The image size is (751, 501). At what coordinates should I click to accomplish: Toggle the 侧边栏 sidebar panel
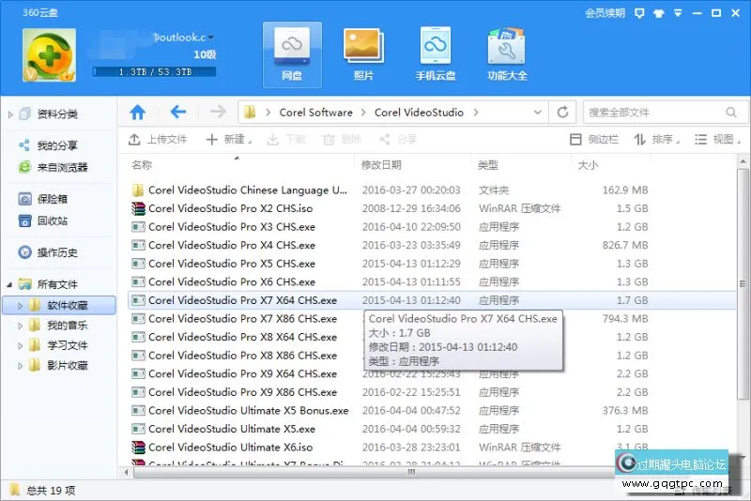[x=594, y=139]
